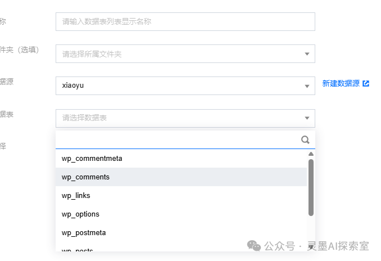Click the dropdown list scrollbar thumb
This screenshot has height=261, width=381.
coord(311,187)
